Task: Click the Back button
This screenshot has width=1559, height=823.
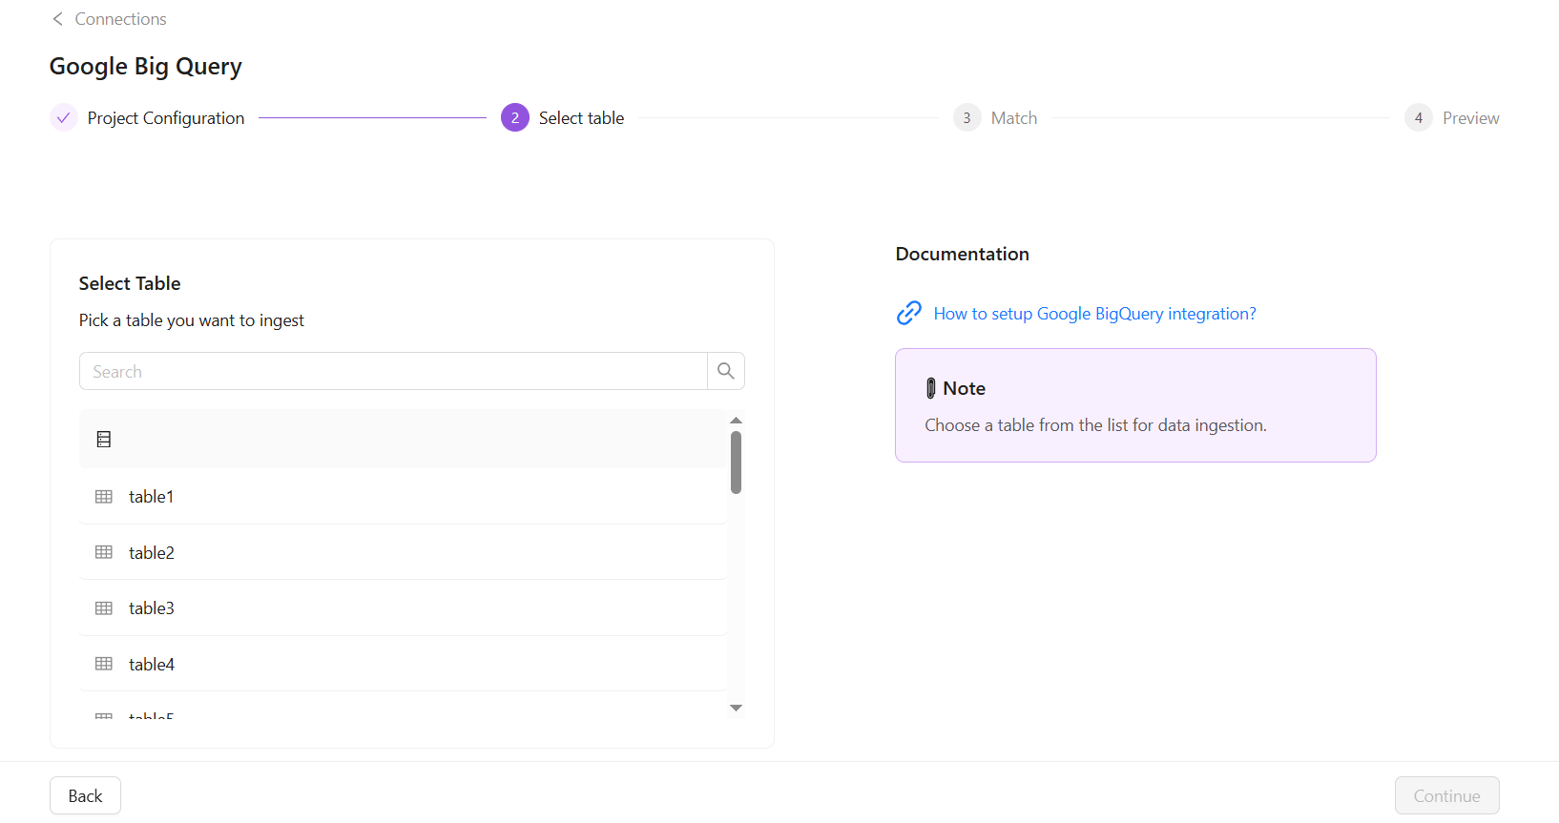Action: click(x=85, y=795)
